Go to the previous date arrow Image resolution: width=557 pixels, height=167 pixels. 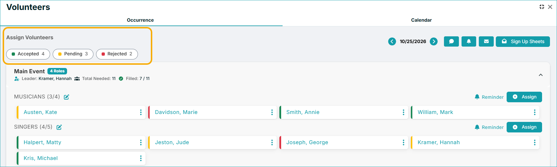pyautogui.click(x=392, y=42)
